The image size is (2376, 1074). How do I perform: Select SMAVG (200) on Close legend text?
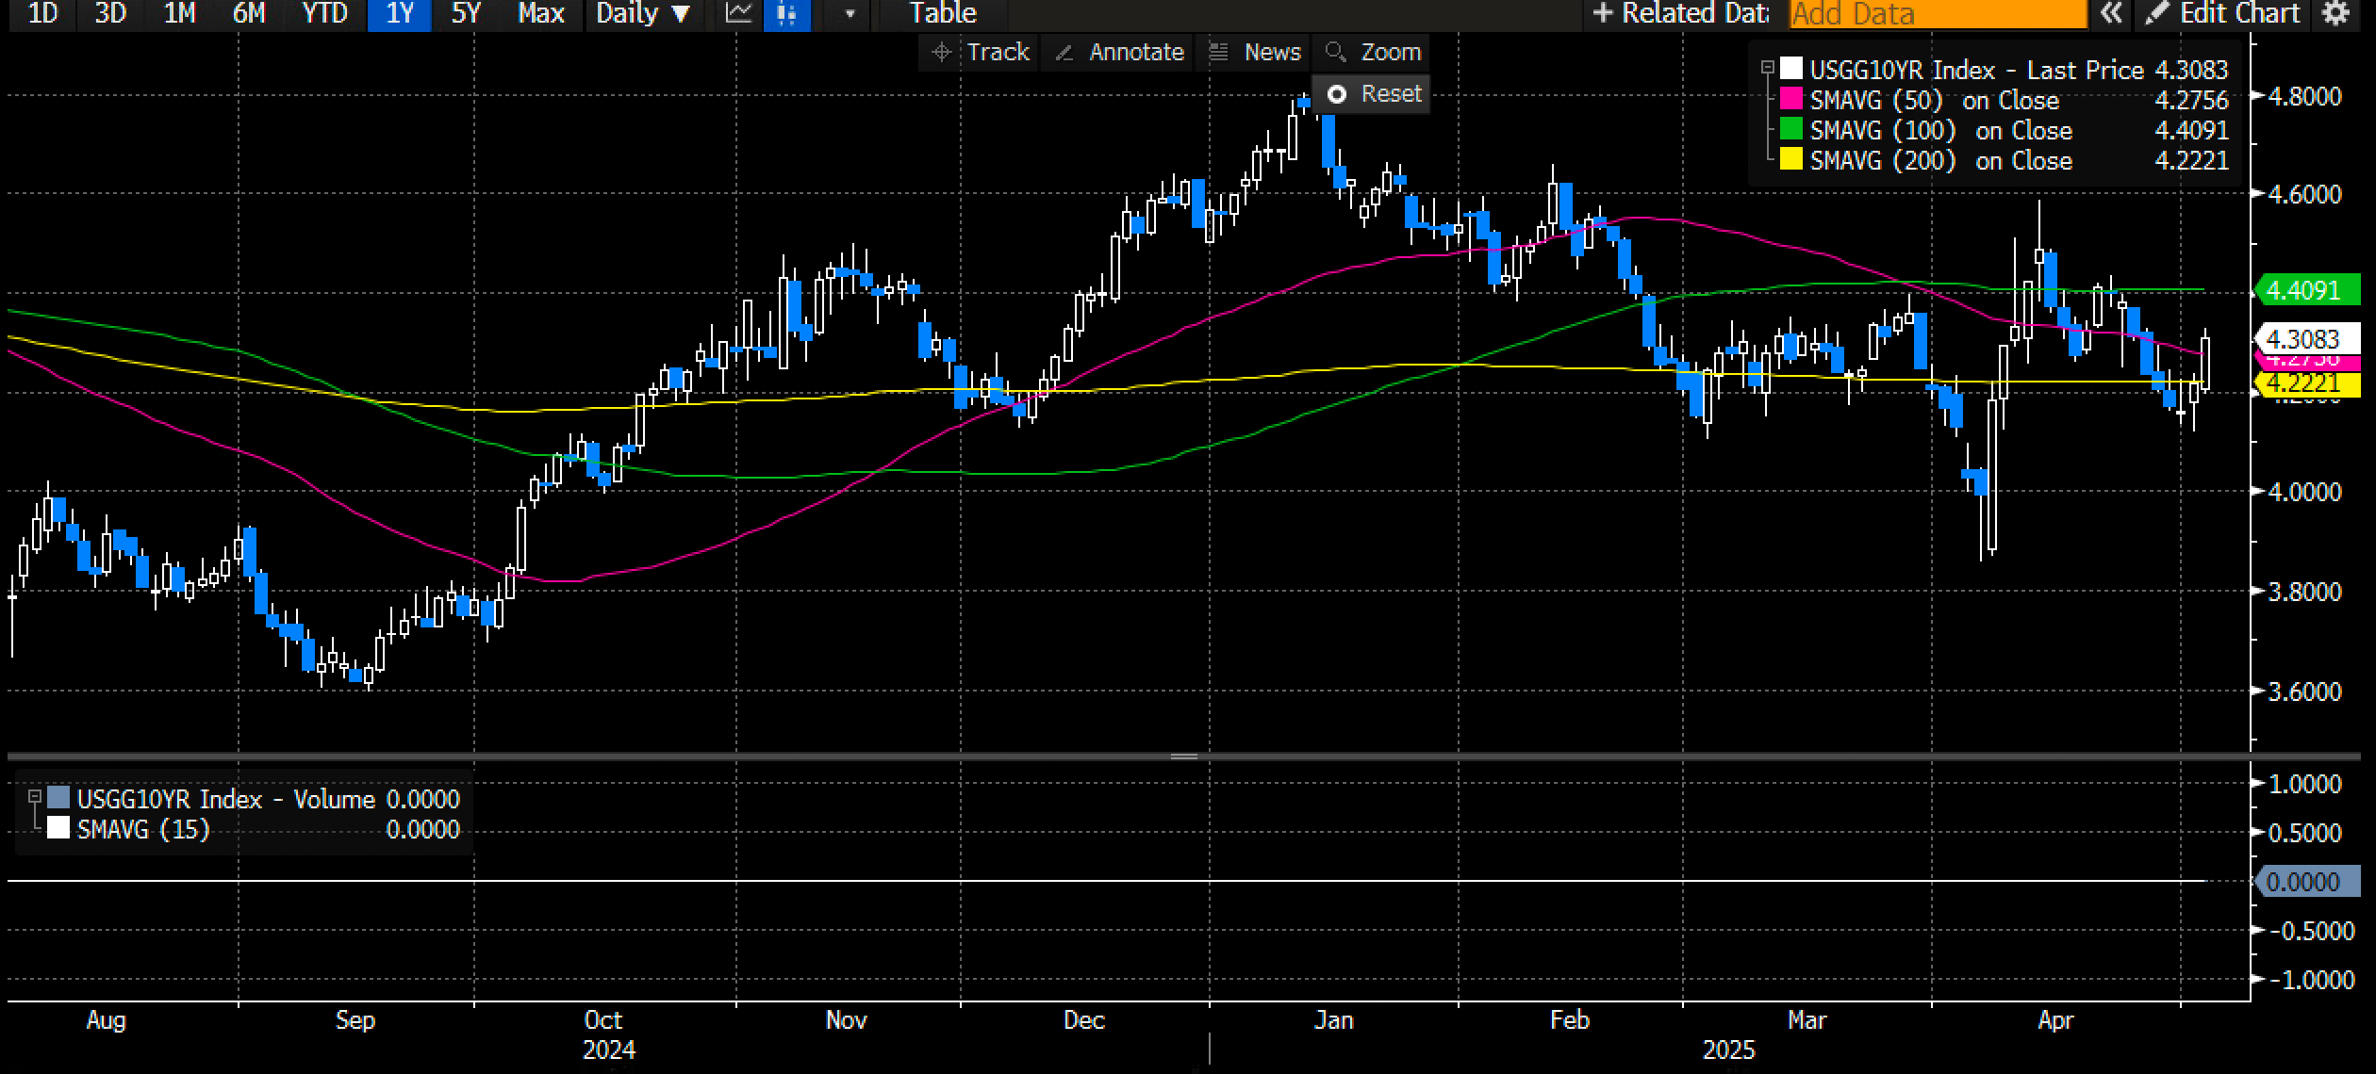(1940, 160)
